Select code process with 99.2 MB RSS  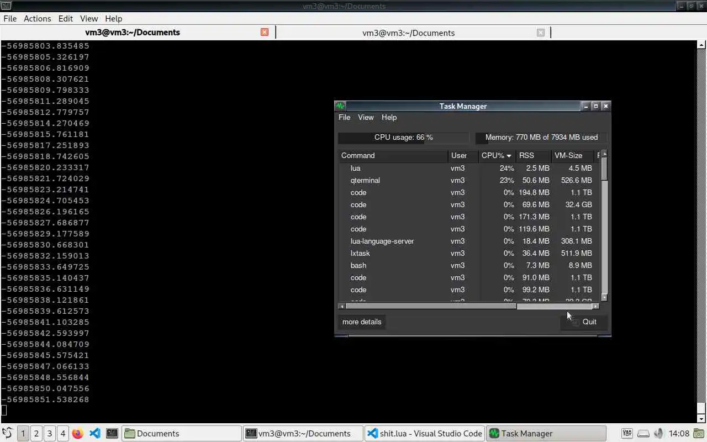click(x=469, y=290)
